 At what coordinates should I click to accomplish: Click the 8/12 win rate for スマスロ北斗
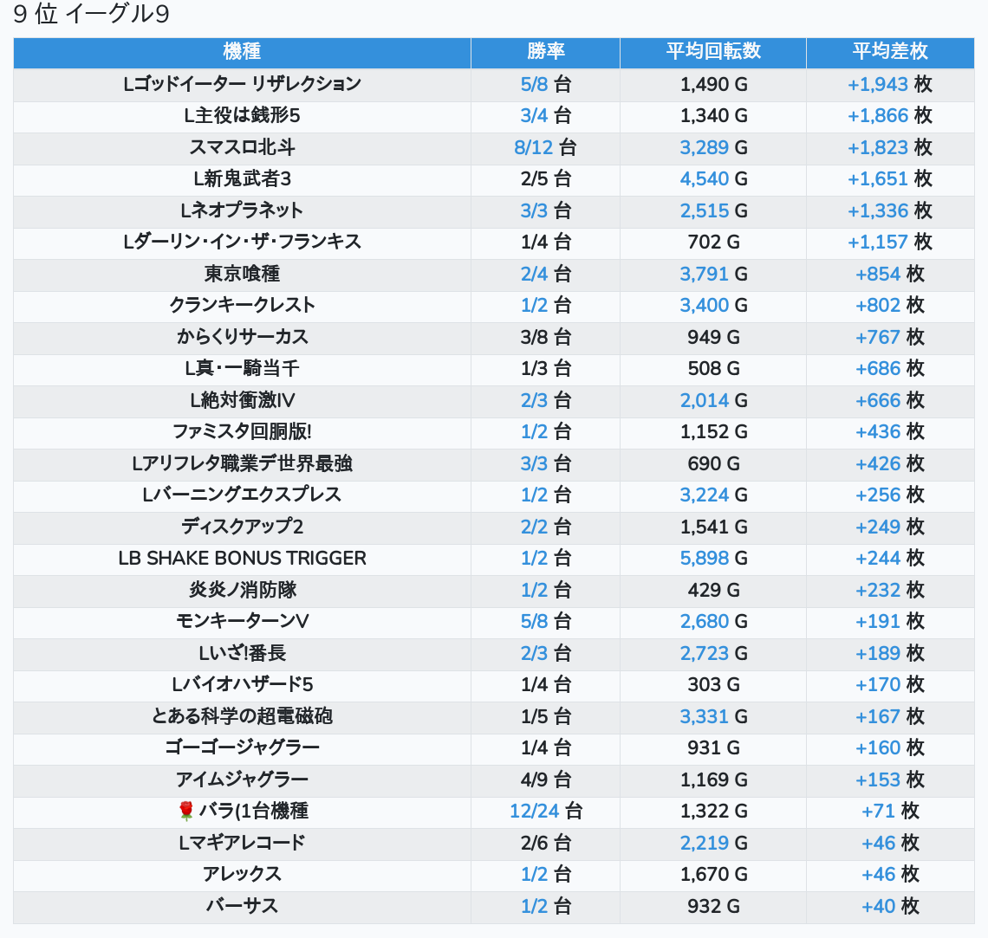click(x=533, y=147)
